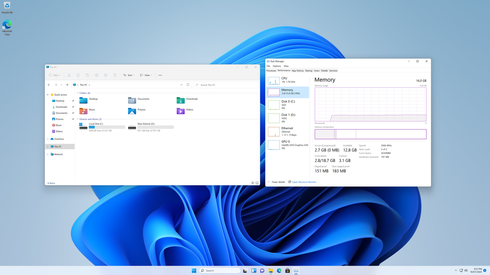Switch to the Processes tab
The width and height of the screenshot is (490, 275).
pos(271,71)
